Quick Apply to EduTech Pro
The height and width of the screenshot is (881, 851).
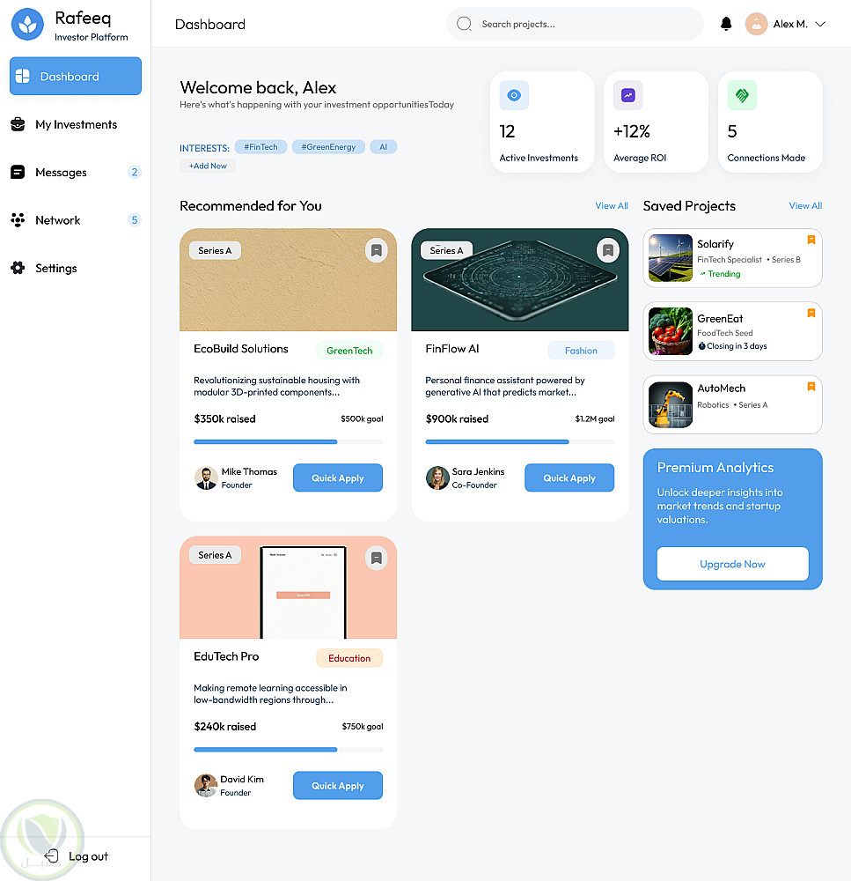(x=338, y=786)
